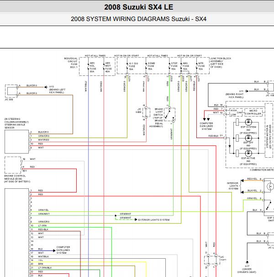Click the 'YEL' pin 19 wire label

(x=41, y=260)
